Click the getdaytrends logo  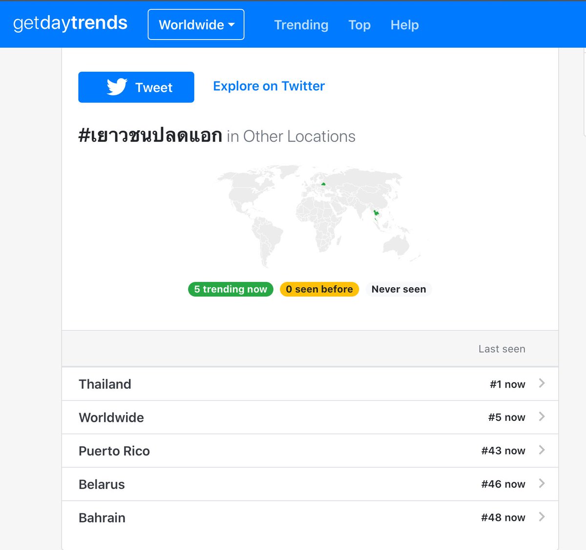pos(70,23)
